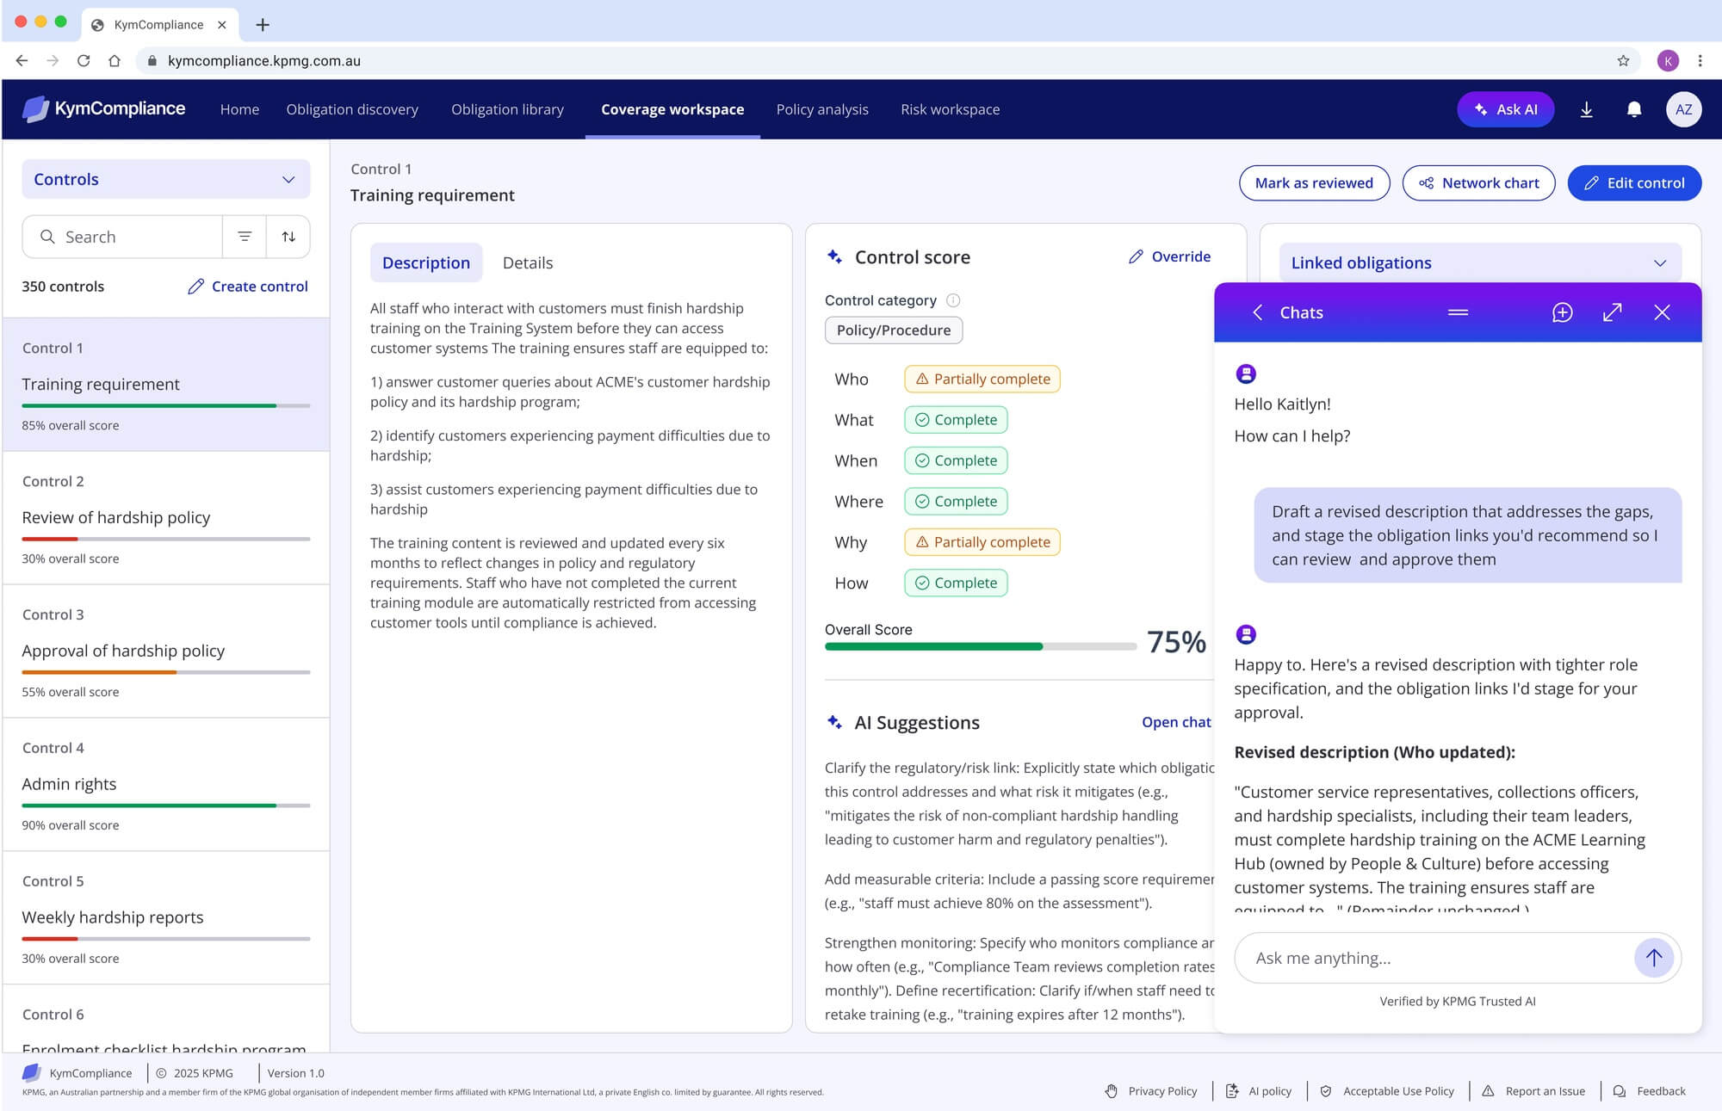
Task: Navigate to Risk workspace
Action: tap(950, 109)
